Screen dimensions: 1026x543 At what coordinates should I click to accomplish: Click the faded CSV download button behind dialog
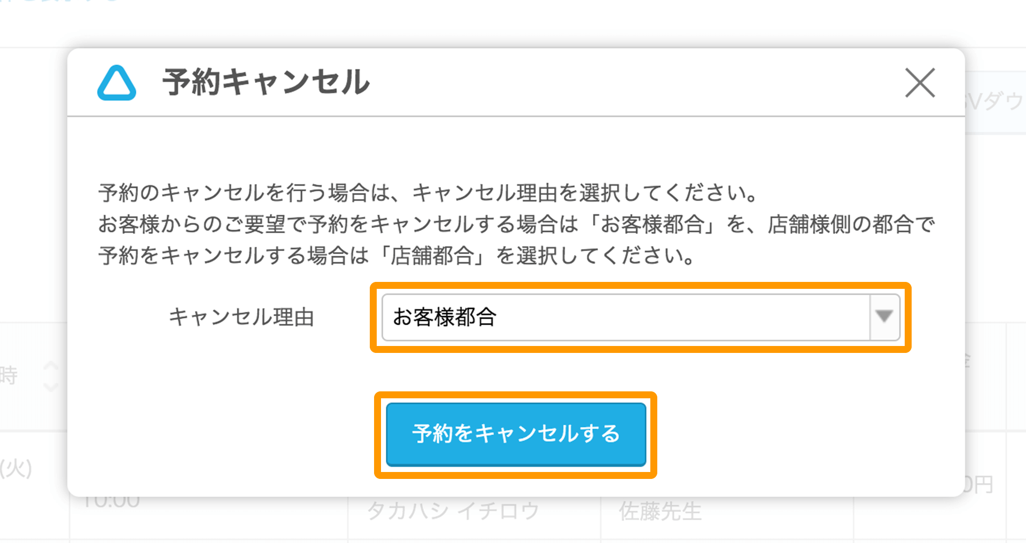(995, 101)
